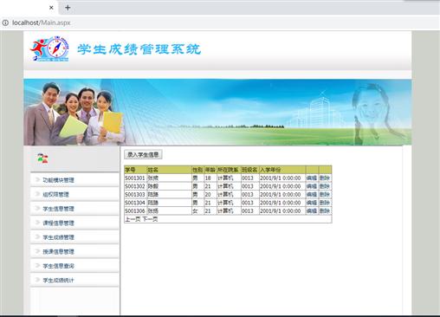
Task: Click the users icon above the sidebar
Action: (x=42, y=158)
